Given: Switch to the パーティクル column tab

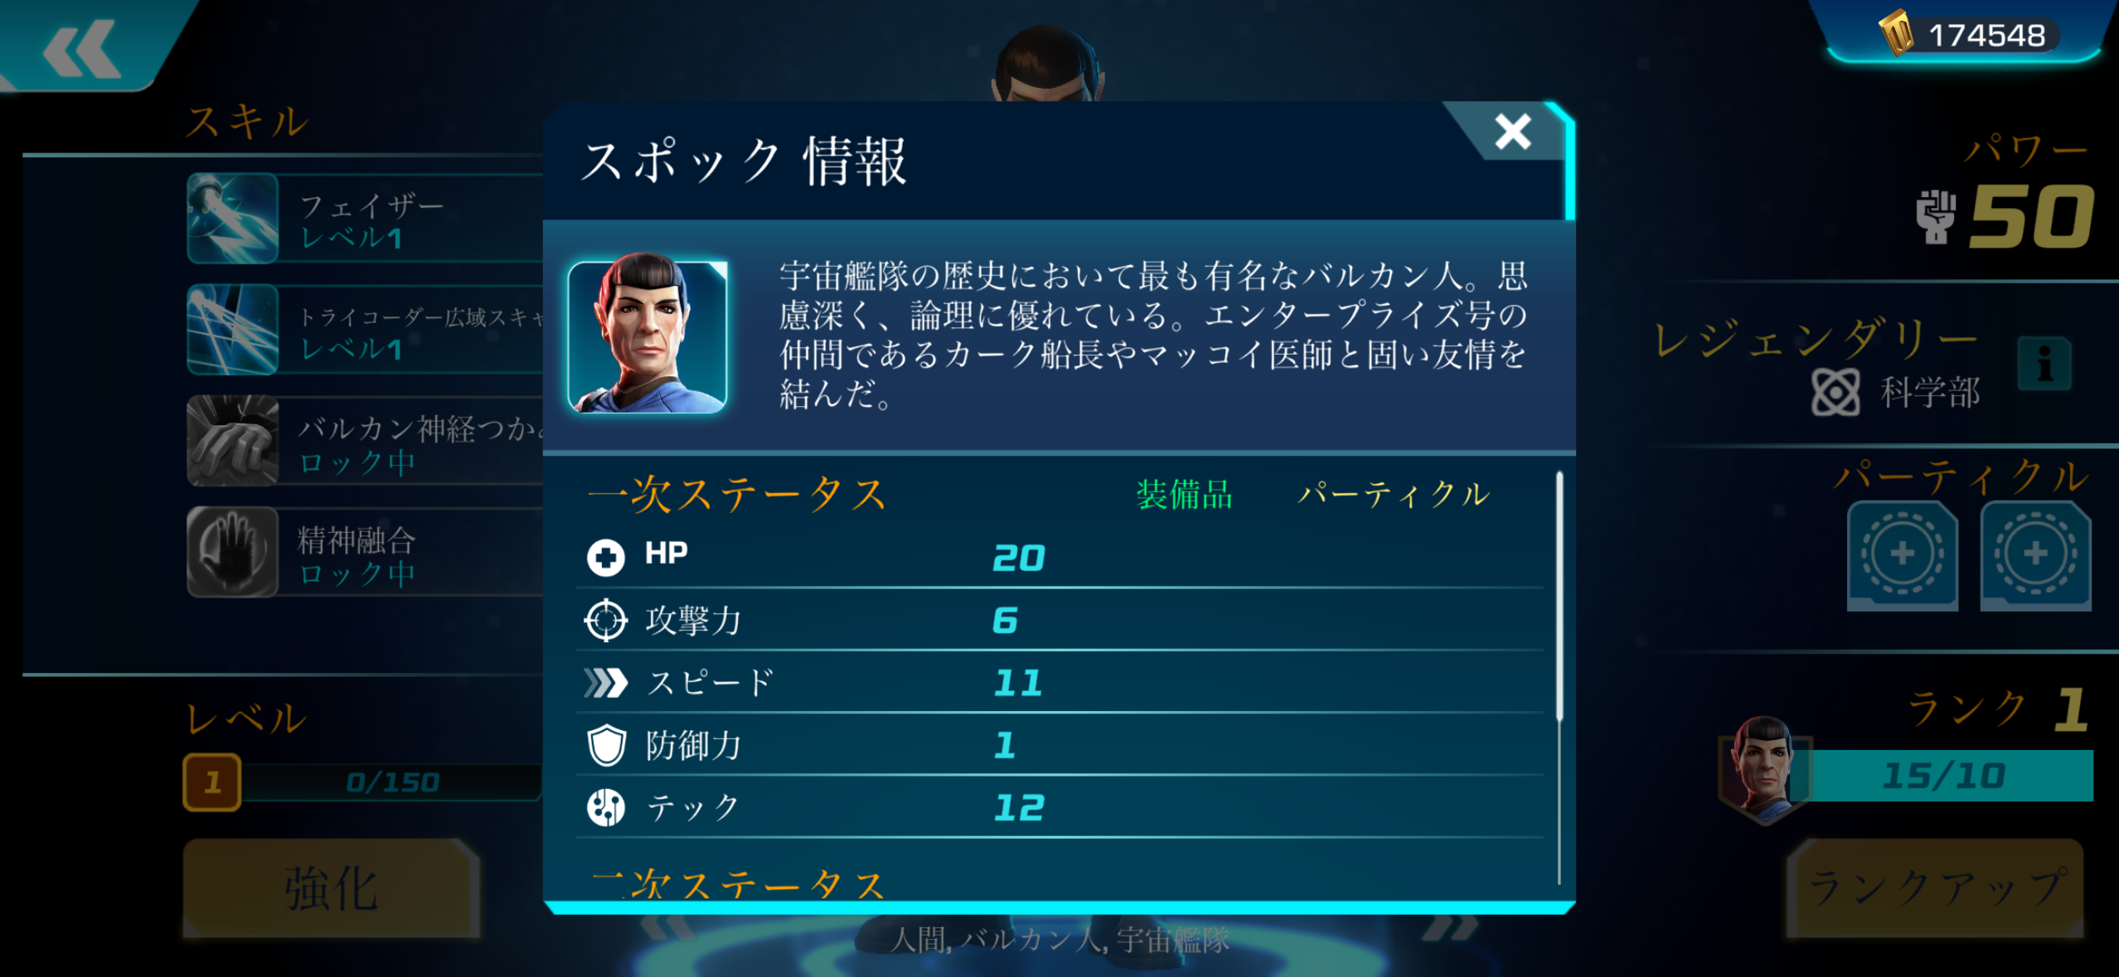Looking at the screenshot, I should pyautogui.click(x=1394, y=495).
